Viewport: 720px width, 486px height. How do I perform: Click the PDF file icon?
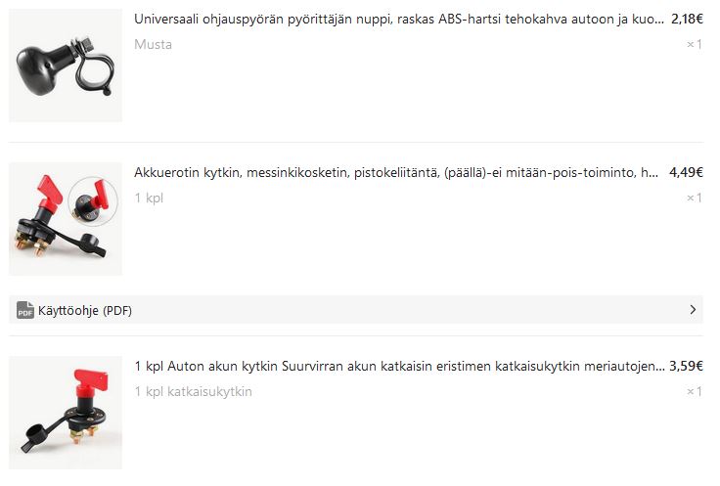25,310
